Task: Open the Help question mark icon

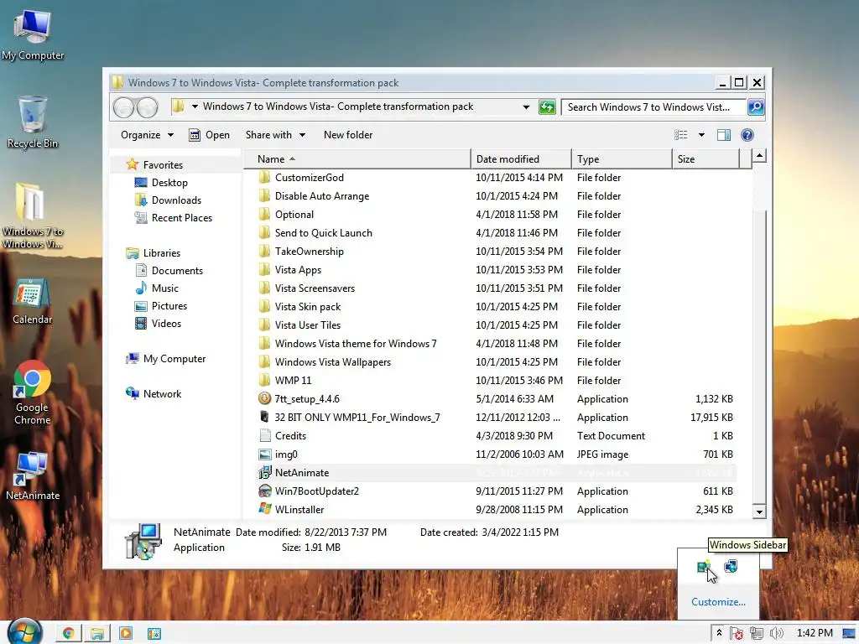Action: 747,135
